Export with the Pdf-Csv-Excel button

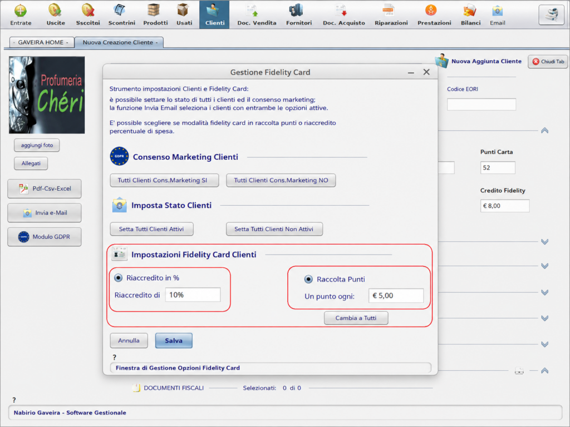45,188
